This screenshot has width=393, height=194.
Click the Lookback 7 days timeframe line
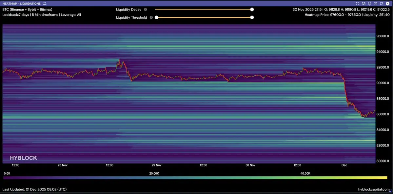(42, 15)
